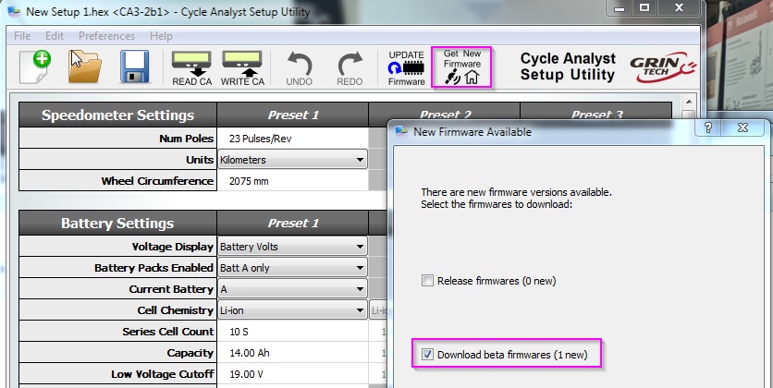Click Wheel Circumference value 2075 mm
Screen dimensions: 773x388
pyautogui.click(x=293, y=181)
